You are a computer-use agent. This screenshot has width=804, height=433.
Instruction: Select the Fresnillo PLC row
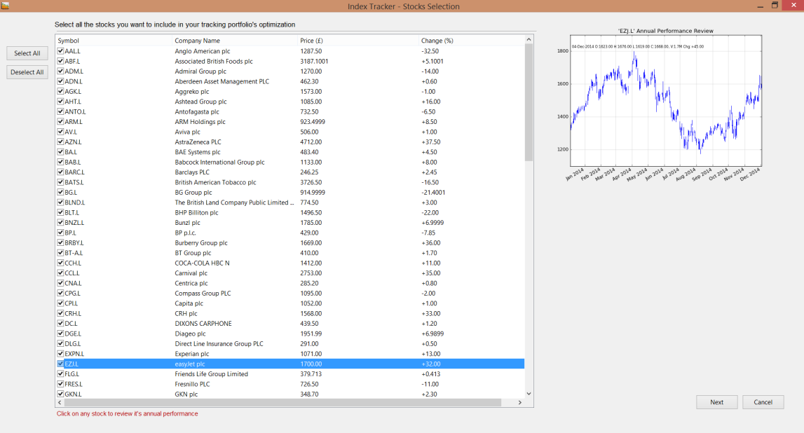pos(290,384)
